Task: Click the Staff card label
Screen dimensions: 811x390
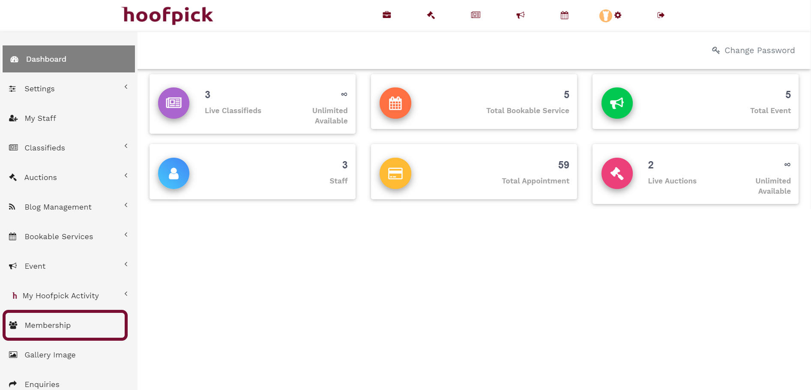Action: coord(338,181)
